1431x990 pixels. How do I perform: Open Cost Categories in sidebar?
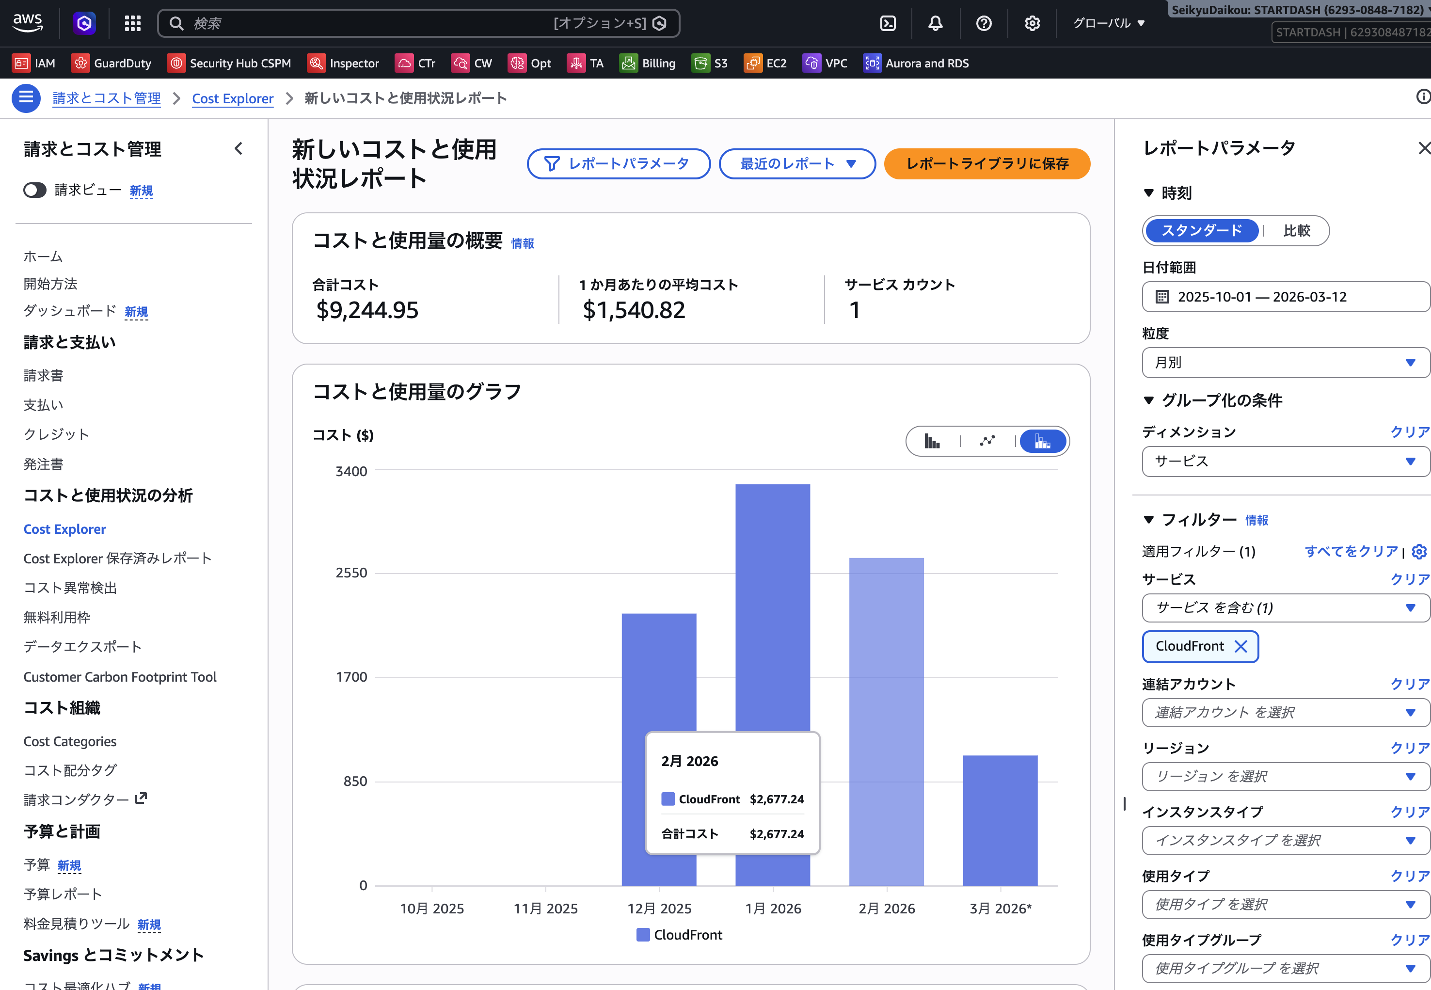click(x=70, y=741)
